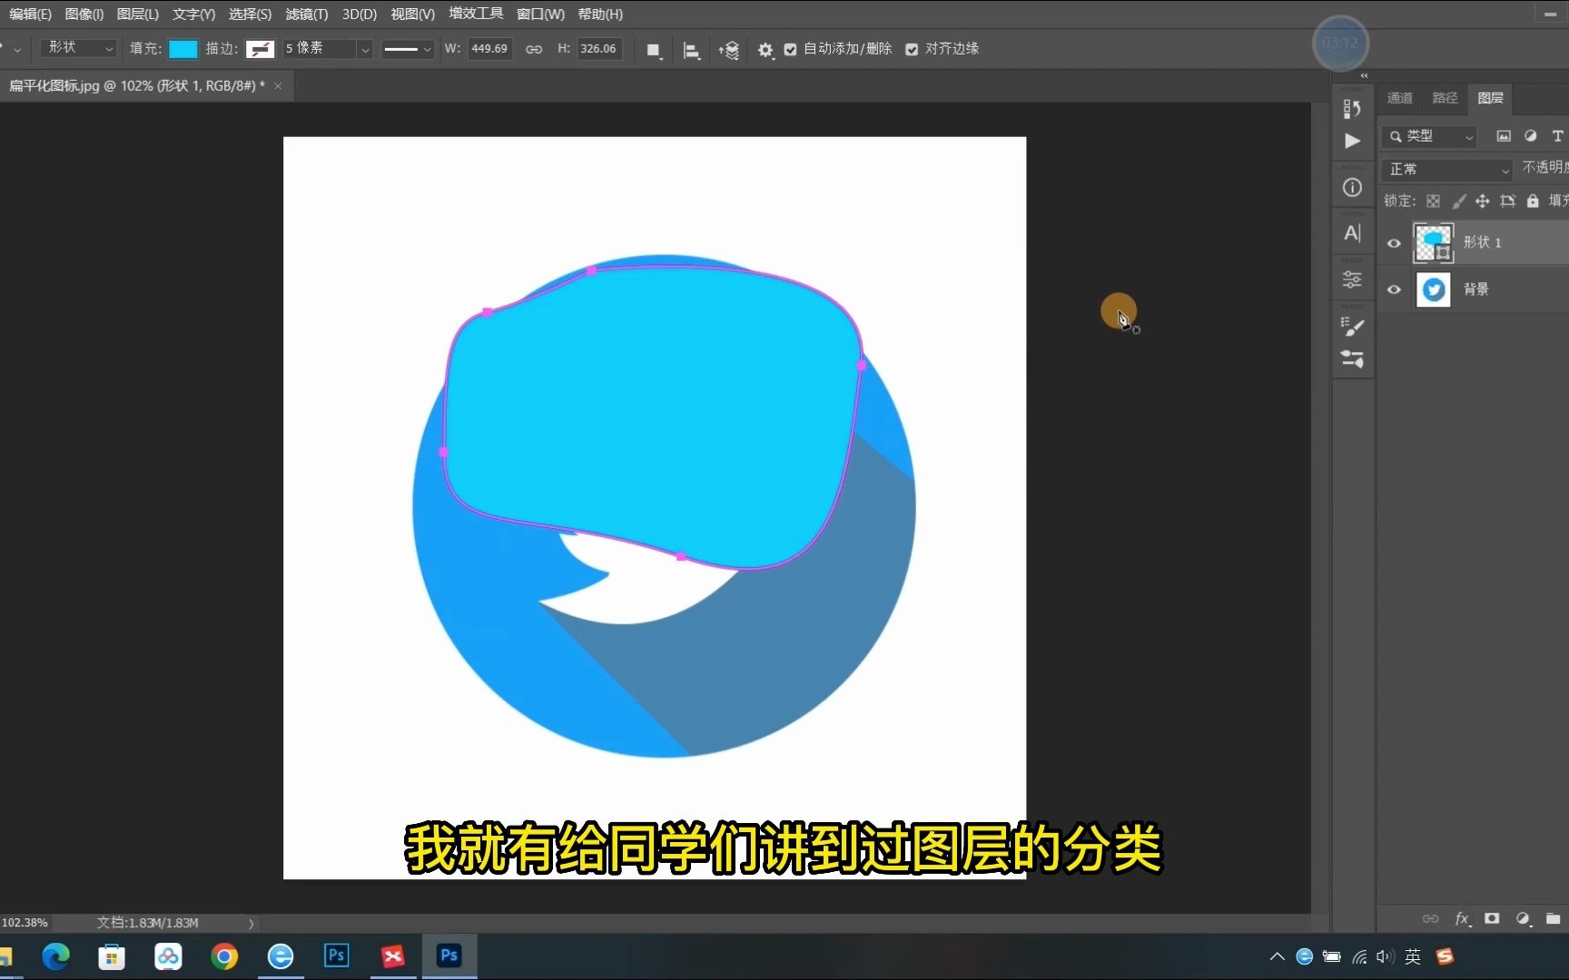Click zoom percentage 102.38% field
1569x980 pixels.
pyautogui.click(x=25, y=923)
